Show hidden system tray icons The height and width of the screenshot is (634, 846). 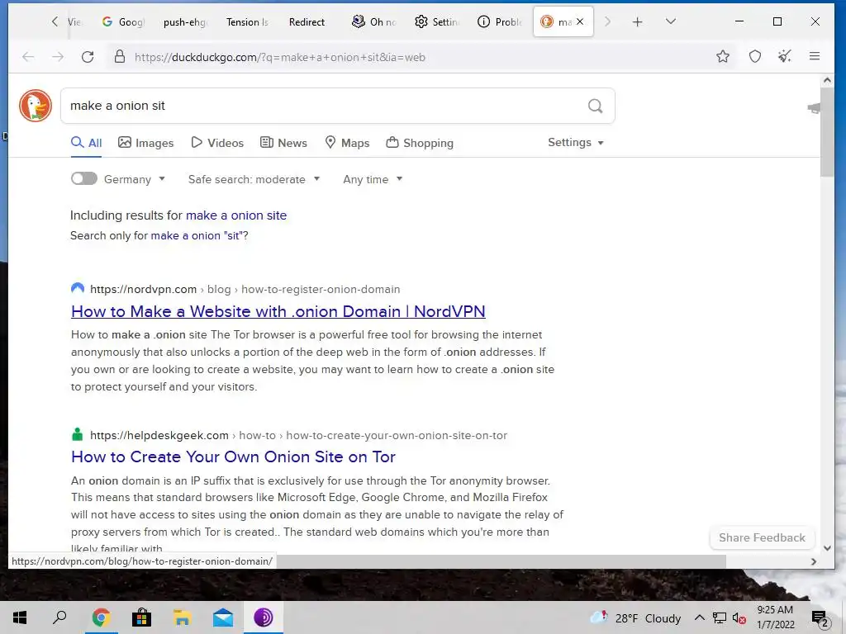[699, 618]
